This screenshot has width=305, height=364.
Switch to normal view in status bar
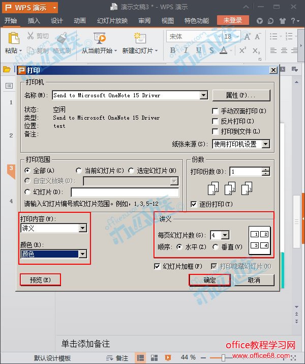click(x=140, y=358)
